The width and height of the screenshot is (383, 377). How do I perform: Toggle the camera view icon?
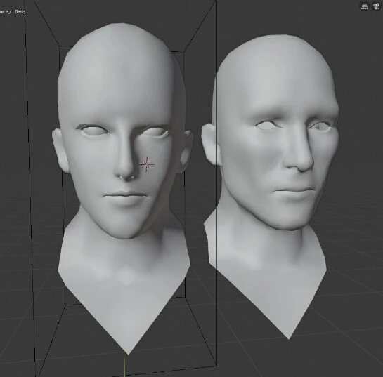pyautogui.click(x=377, y=6)
